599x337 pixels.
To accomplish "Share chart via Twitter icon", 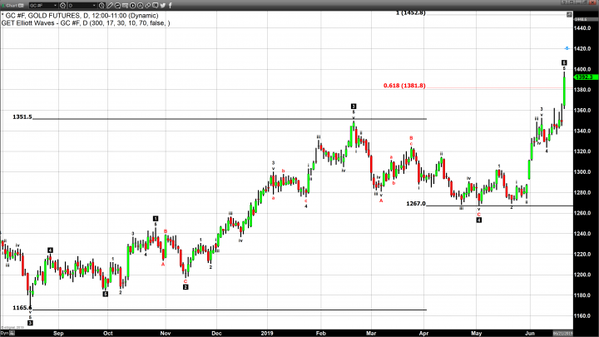I will point(163,5).
